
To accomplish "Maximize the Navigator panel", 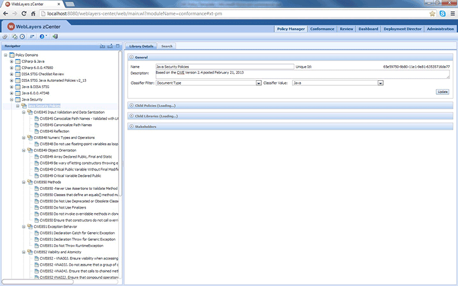I will click(118, 46).
